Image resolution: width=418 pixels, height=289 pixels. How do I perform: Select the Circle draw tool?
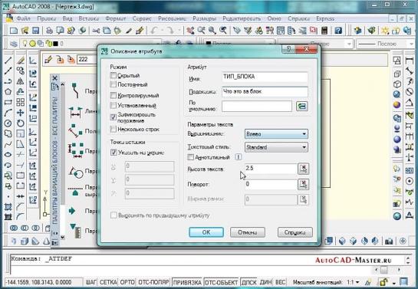[8, 123]
